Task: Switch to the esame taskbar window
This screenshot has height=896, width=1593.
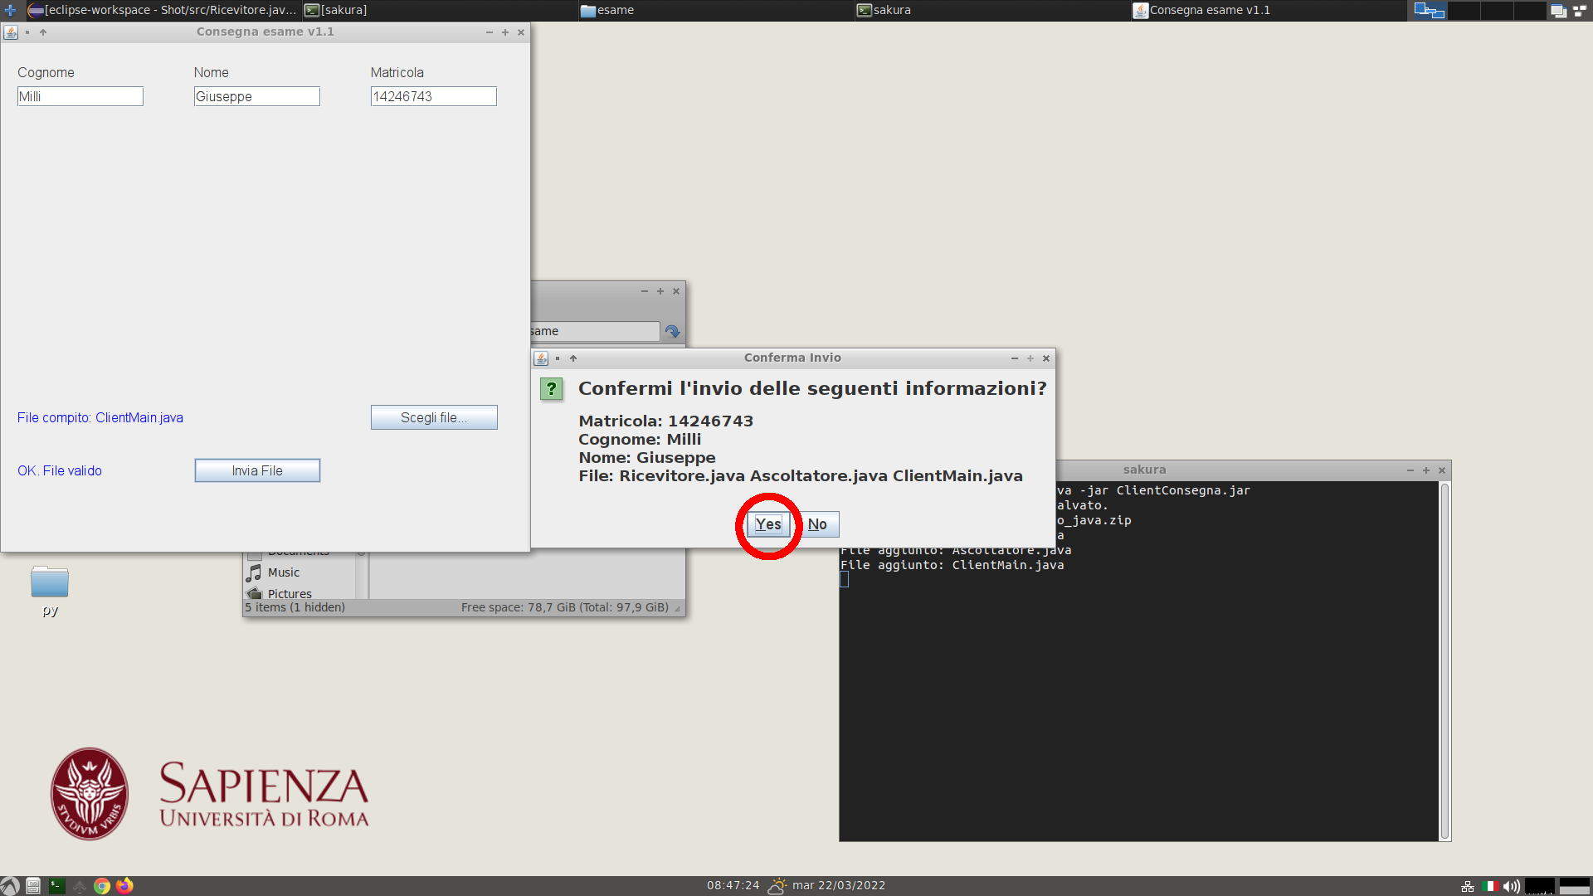Action: (x=614, y=10)
